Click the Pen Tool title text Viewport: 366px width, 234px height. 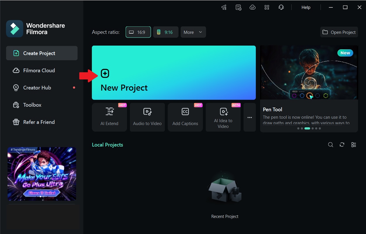click(273, 109)
